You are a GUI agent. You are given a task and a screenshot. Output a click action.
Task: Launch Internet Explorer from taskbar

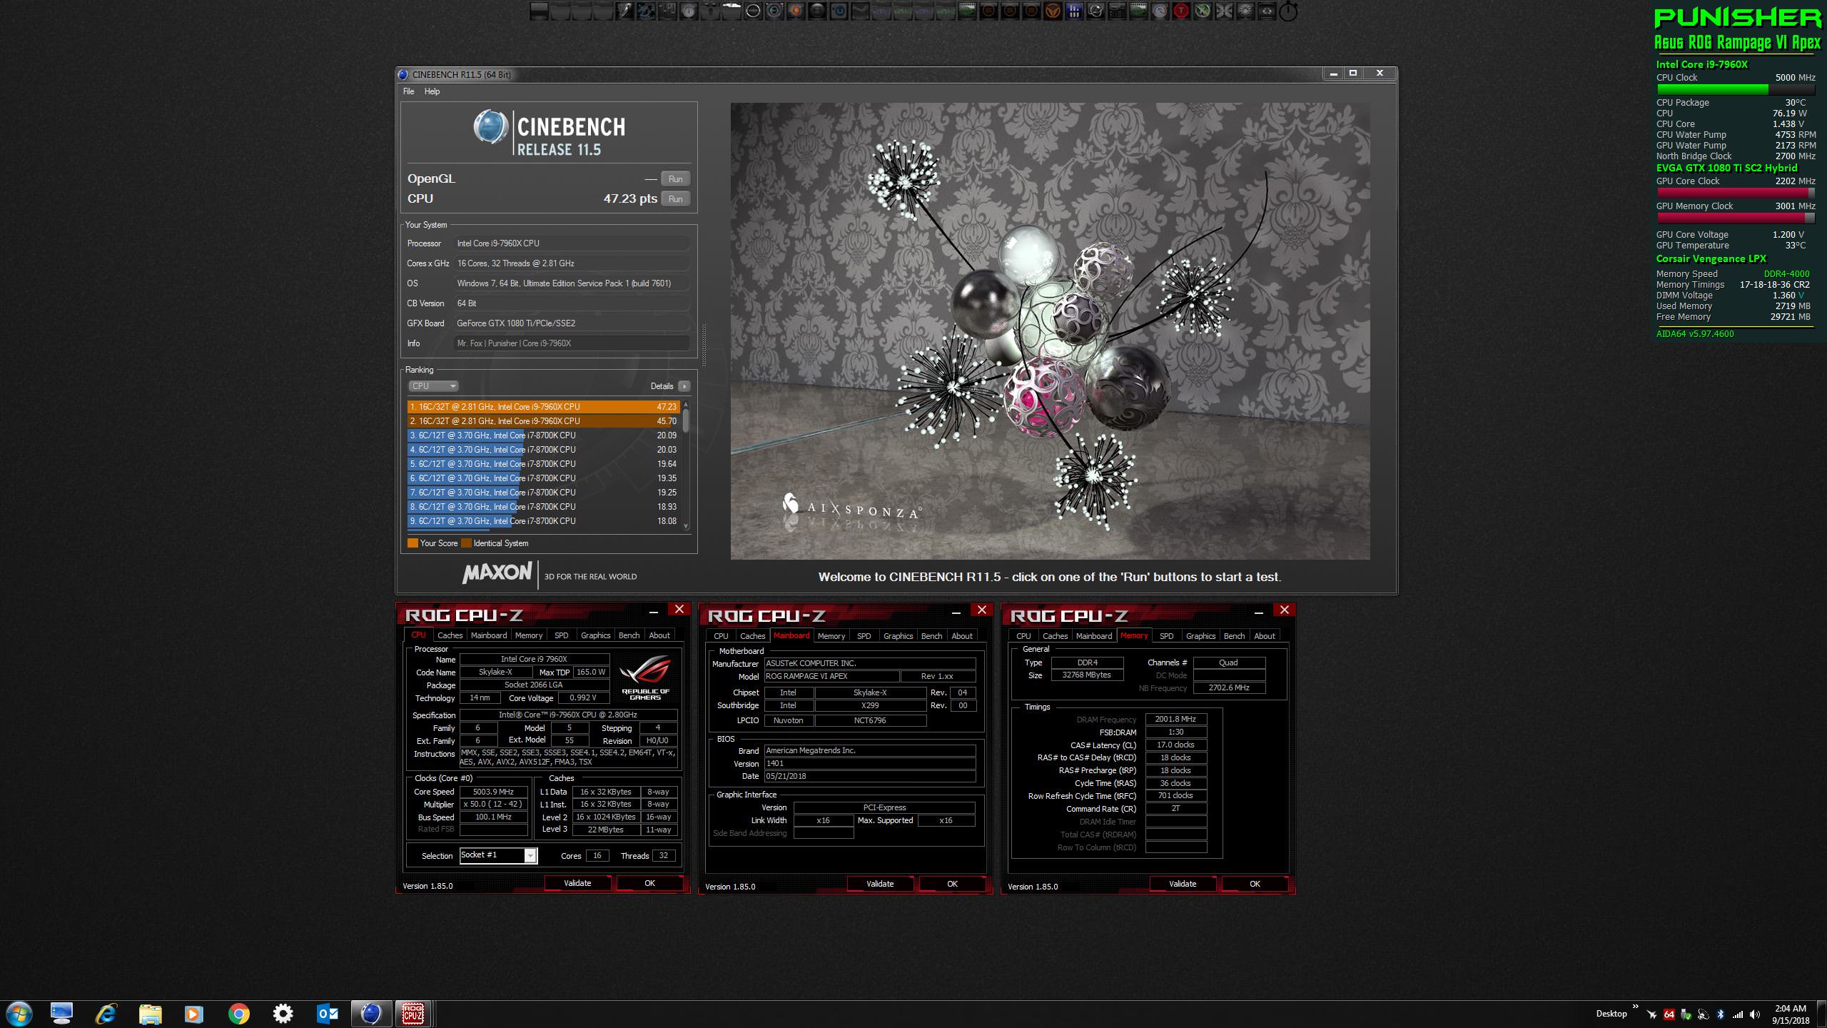[x=106, y=1014]
